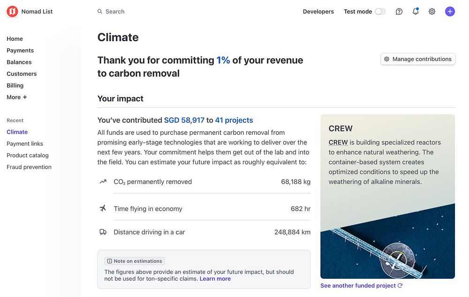Click the airplane flying time icon
The height and width of the screenshot is (297, 469).
pyautogui.click(x=103, y=208)
